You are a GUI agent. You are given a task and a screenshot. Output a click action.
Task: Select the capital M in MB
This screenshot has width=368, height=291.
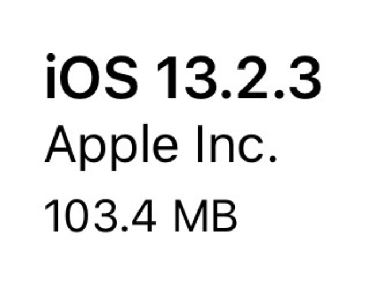tap(191, 216)
